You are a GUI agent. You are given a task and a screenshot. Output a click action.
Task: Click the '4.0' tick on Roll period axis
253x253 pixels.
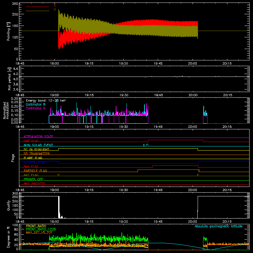[x=15, y=79]
